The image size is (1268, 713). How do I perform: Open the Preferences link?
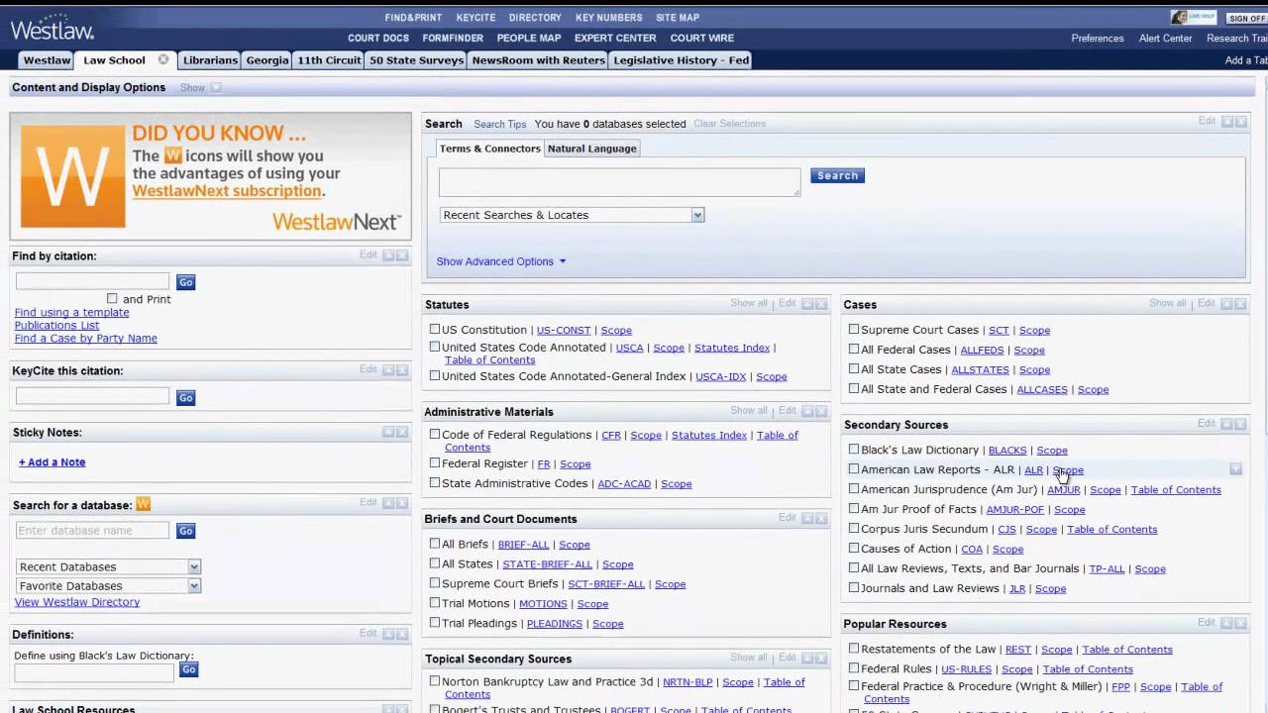point(1098,38)
